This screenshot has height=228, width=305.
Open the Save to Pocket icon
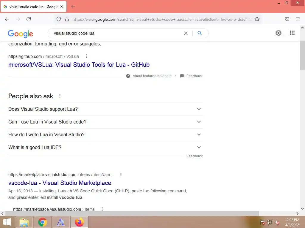287,19
